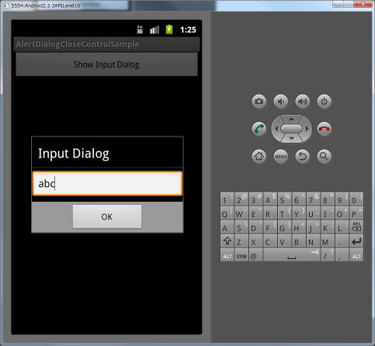Click the emulator camera button

(x=259, y=101)
